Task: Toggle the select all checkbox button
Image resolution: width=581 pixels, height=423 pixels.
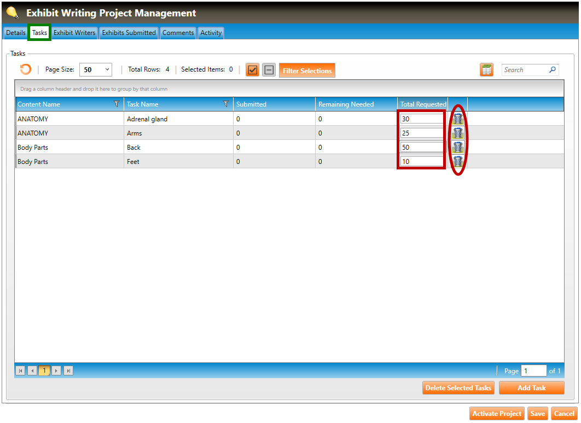Action: click(252, 70)
